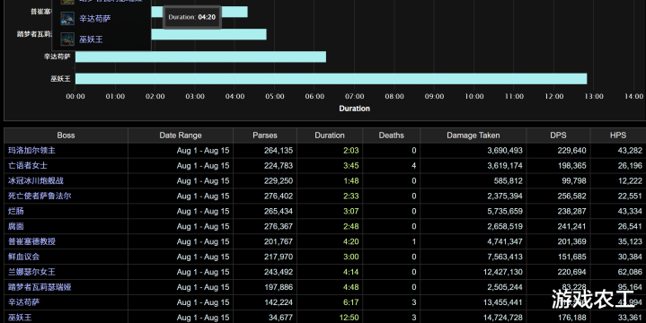Click duration value 1:48
The width and height of the screenshot is (646, 323).
(351, 181)
